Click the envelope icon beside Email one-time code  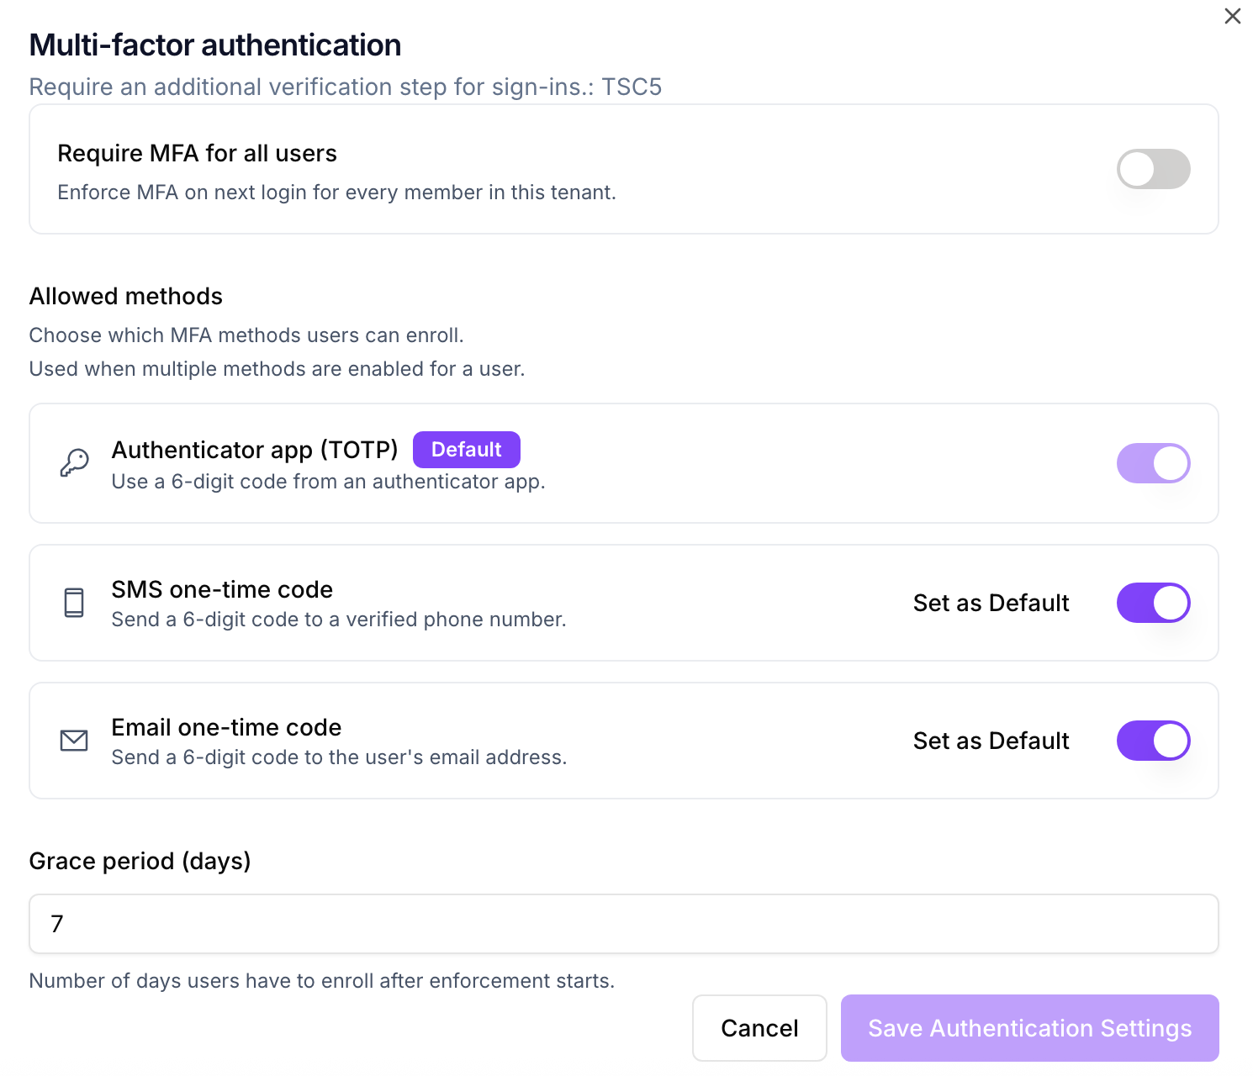click(x=74, y=741)
